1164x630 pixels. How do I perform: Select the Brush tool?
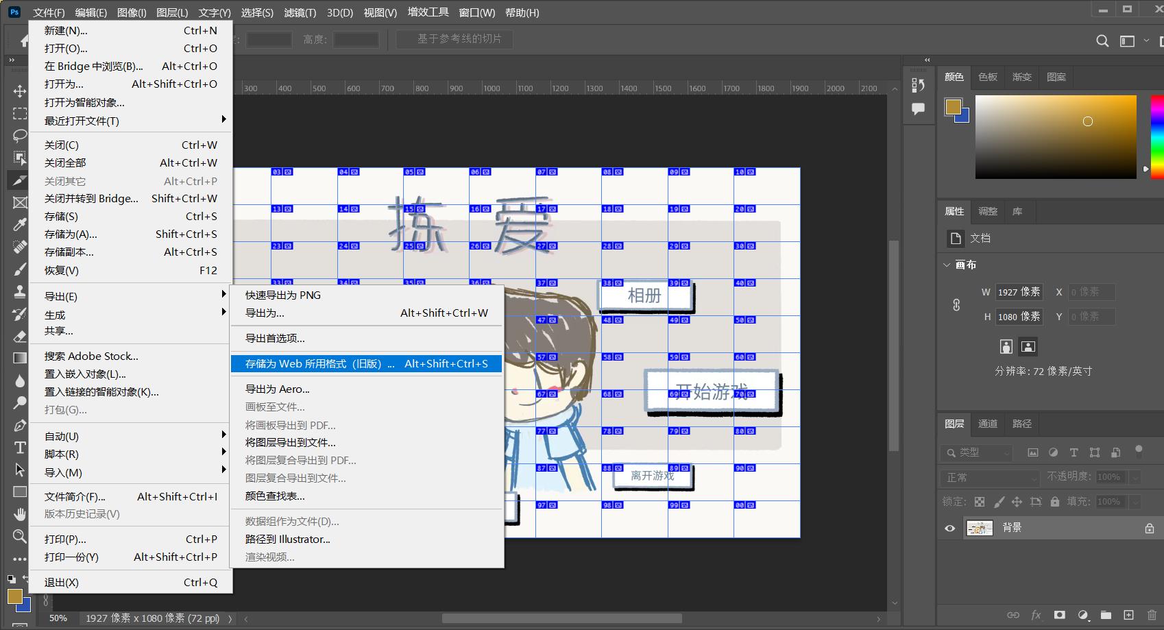click(20, 269)
